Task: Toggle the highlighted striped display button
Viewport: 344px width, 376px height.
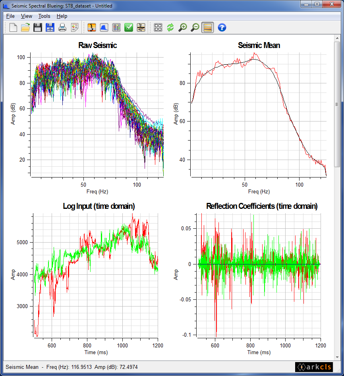Action: click(x=207, y=27)
